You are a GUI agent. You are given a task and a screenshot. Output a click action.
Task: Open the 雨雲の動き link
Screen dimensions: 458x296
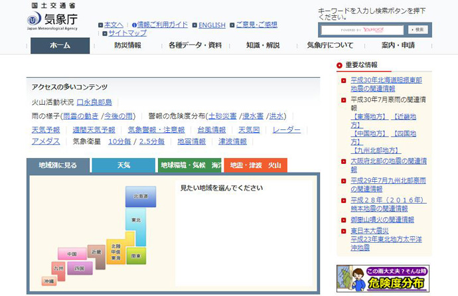coord(81,116)
